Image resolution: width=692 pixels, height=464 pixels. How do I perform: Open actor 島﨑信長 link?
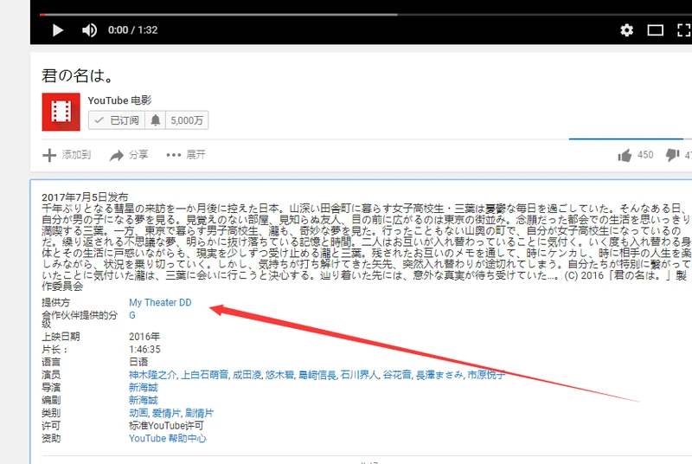tap(317, 375)
